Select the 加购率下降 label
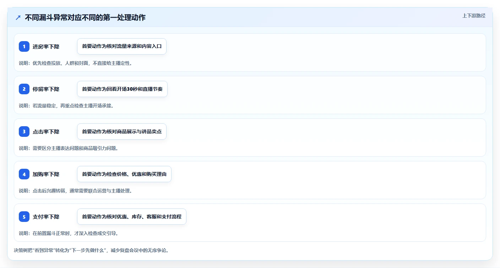The width and height of the screenshot is (500, 268). (x=46, y=174)
